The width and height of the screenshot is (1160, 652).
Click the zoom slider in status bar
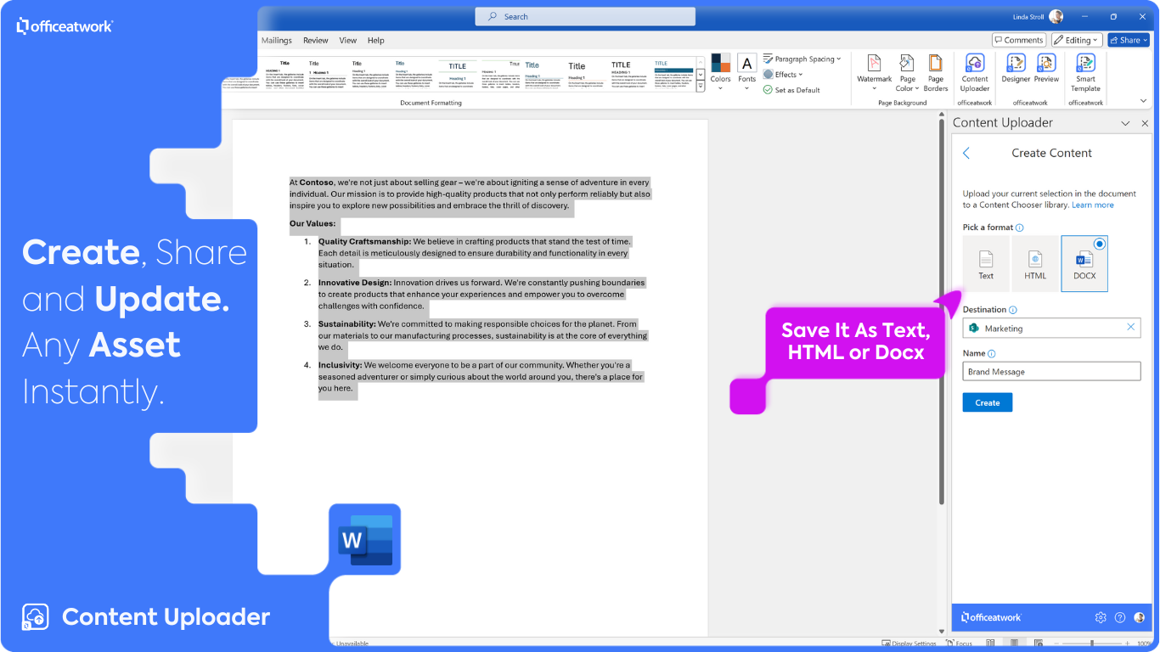click(1091, 644)
